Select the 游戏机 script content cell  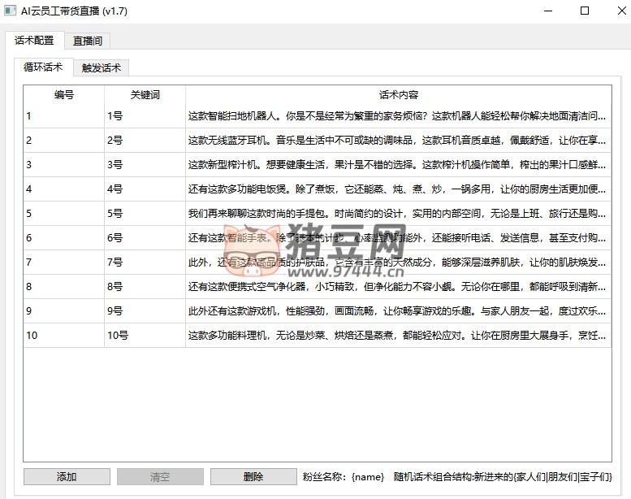point(399,311)
